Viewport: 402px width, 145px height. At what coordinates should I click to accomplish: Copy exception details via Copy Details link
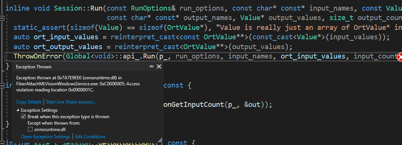[x=29, y=102]
